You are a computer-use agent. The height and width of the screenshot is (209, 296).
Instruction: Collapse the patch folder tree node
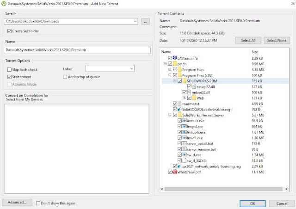[165, 64]
